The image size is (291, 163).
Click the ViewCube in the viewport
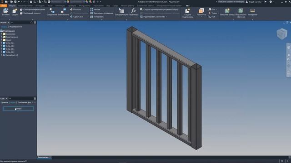tap(282, 34)
